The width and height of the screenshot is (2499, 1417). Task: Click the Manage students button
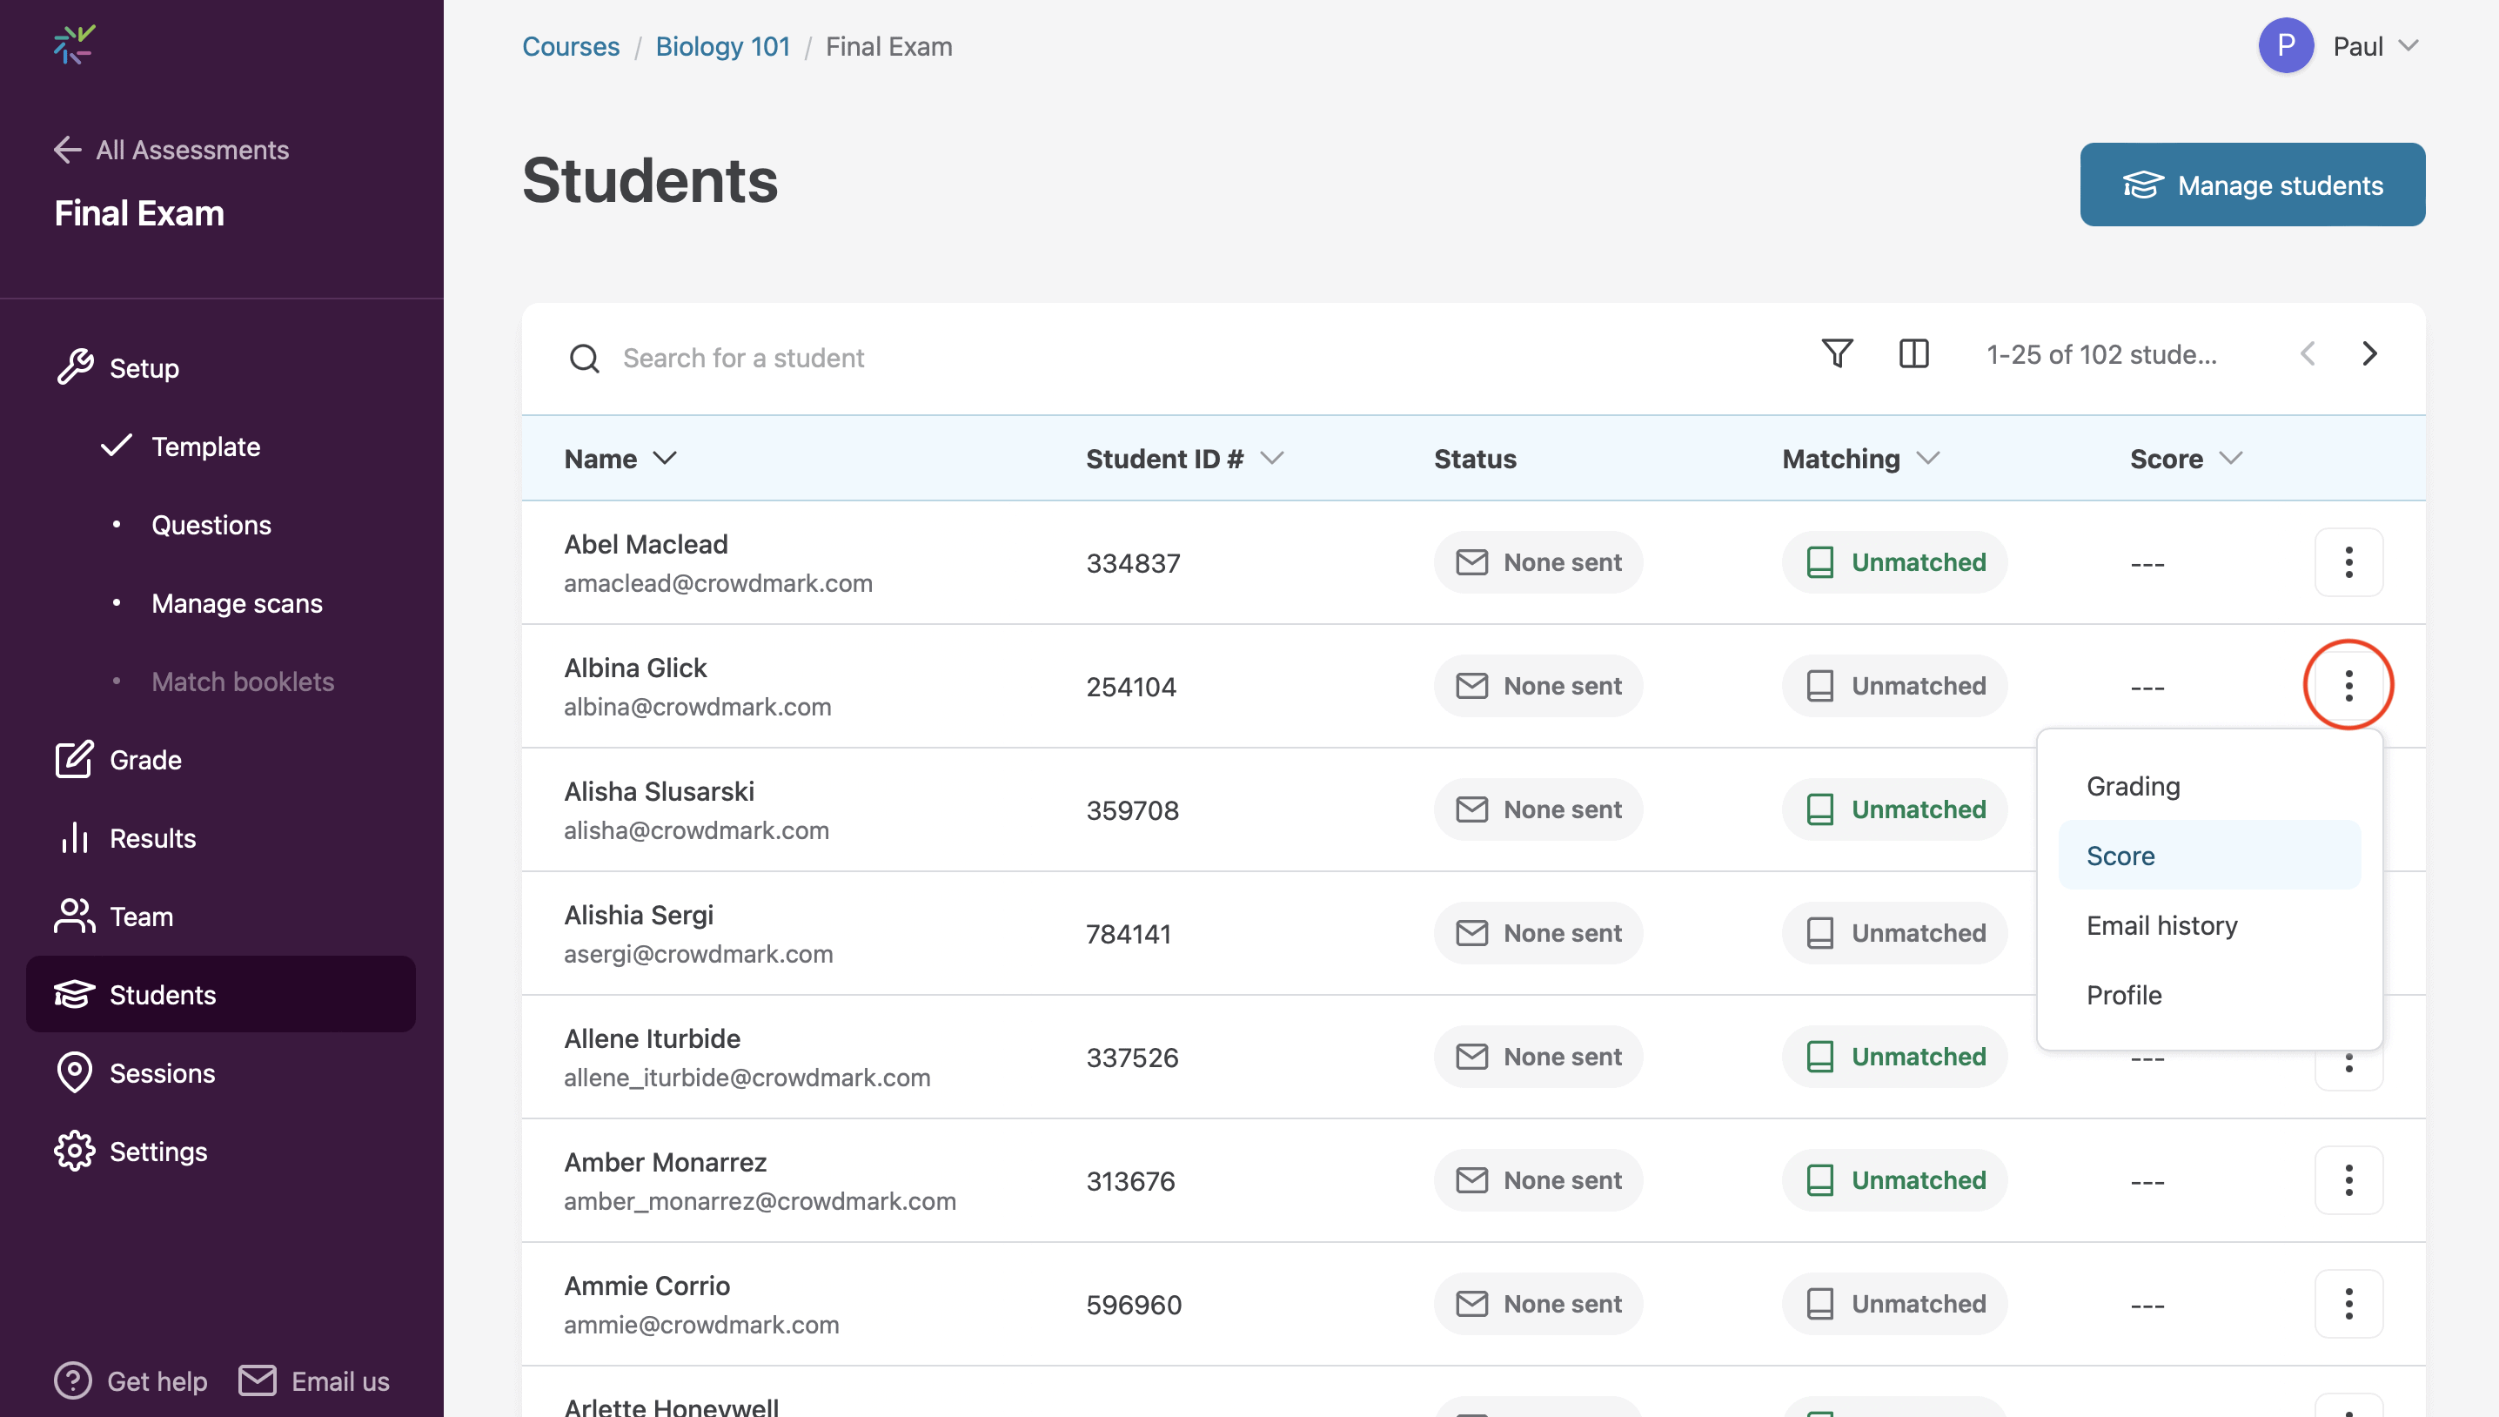(x=2252, y=184)
